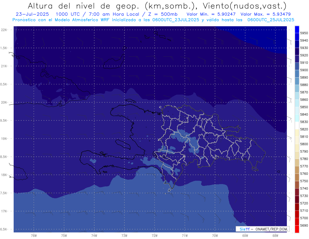The width and height of the screenshot is (309, 239).
Task: Click the valid-until time '0600UTC_25JUL2025'
Action: 271,20
